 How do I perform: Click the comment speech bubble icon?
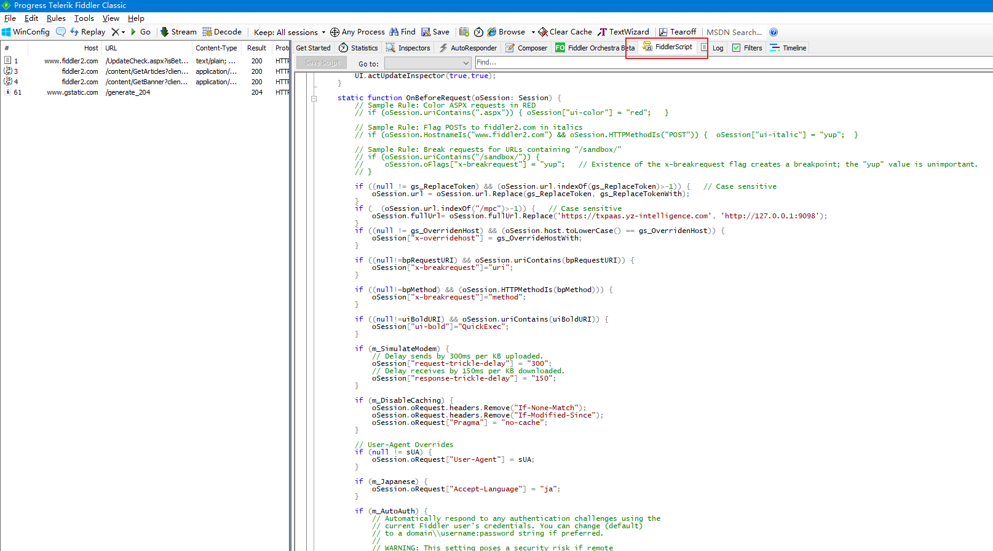click(60, 32)
